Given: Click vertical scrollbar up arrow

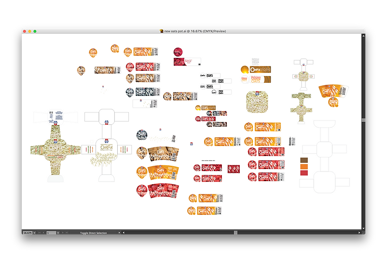Looking at the screenshot, I should click(x=363, y=36).
